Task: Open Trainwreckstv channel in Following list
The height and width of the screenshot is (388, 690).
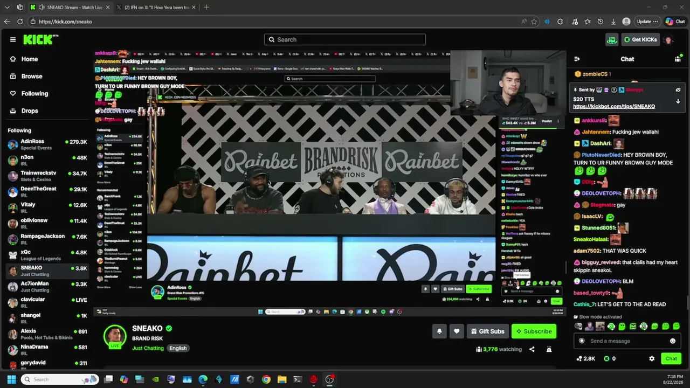Action: pos(47,176)
